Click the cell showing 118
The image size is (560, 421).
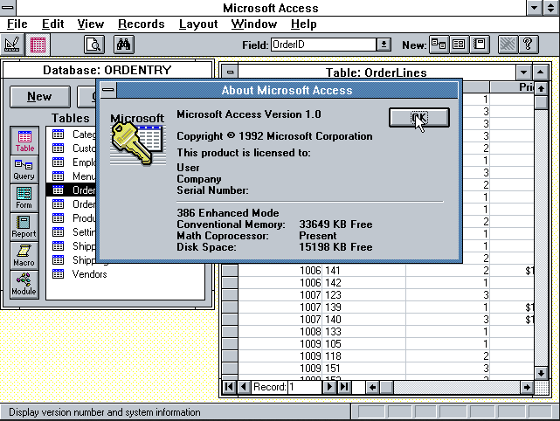(x=364, y=356)
